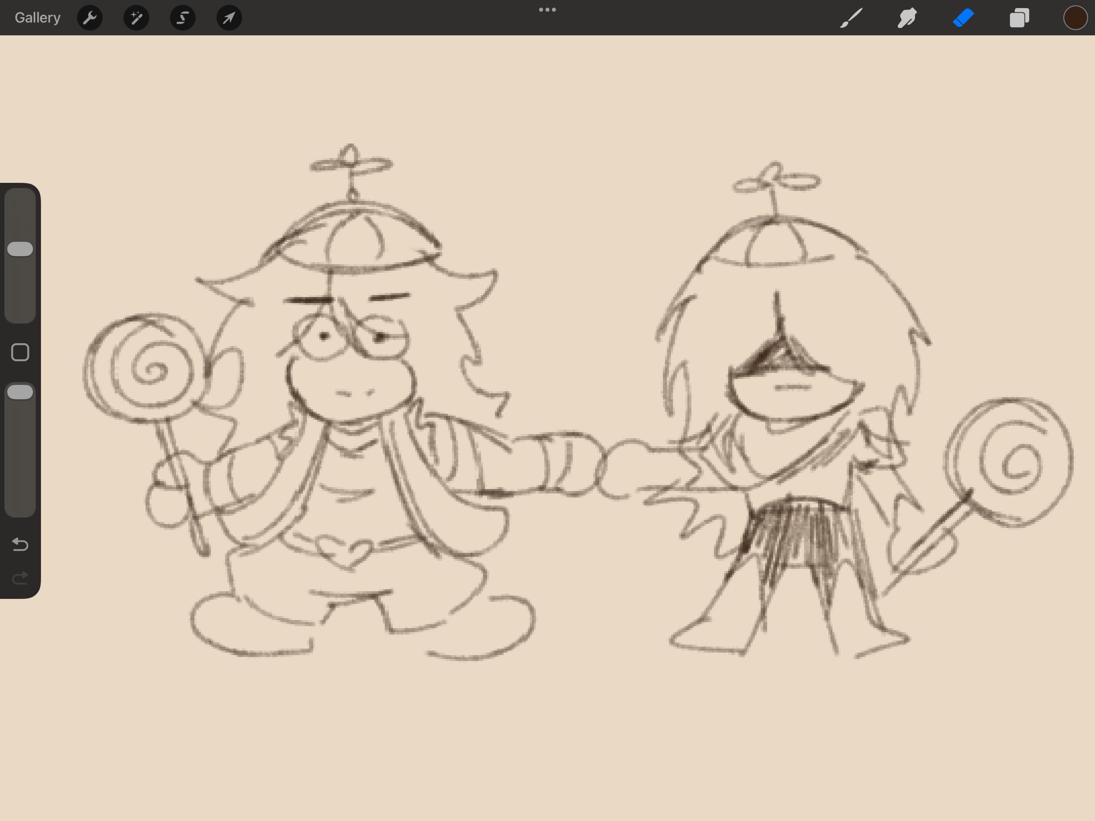Screen dimensions: 1095x821
Task: Click the brush opacity slider handle
Action: (x=20, y=392)
